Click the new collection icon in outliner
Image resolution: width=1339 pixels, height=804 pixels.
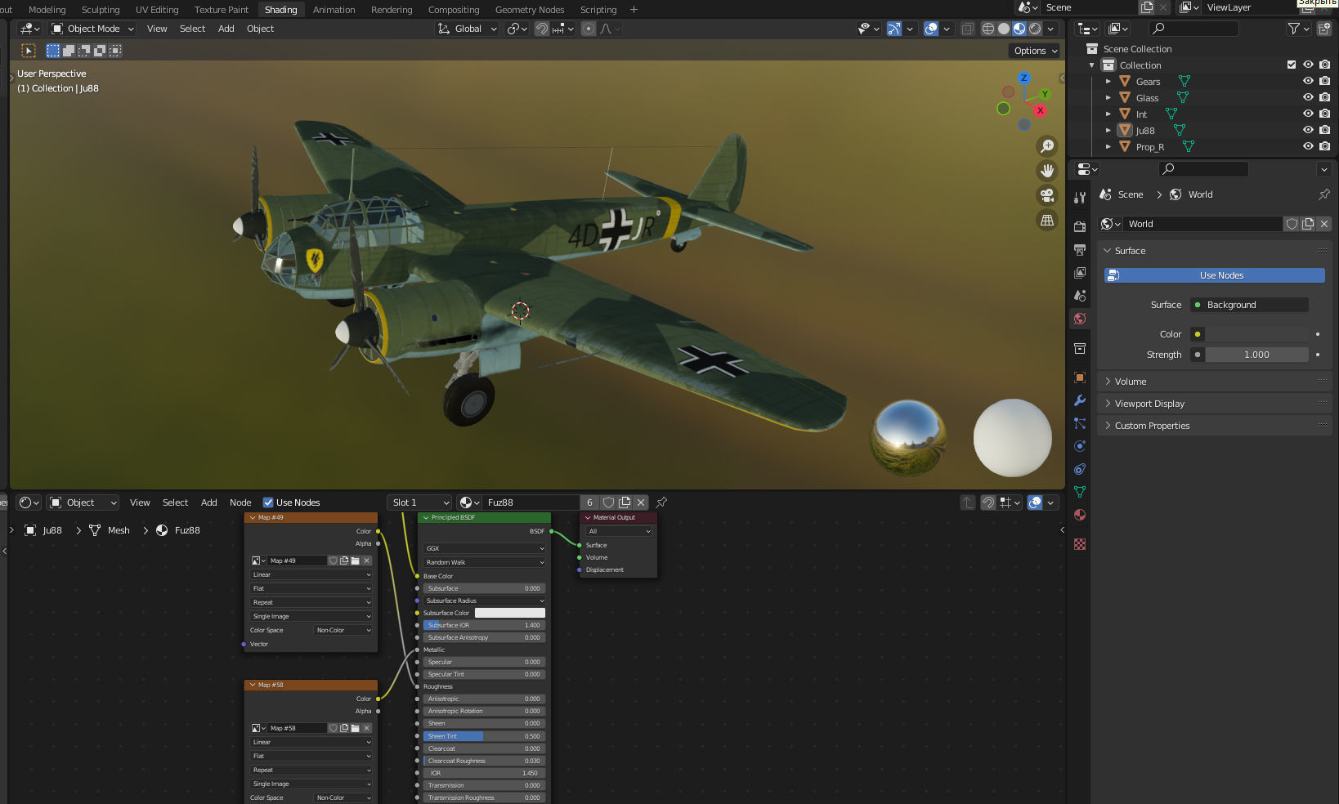[1324, 29]
